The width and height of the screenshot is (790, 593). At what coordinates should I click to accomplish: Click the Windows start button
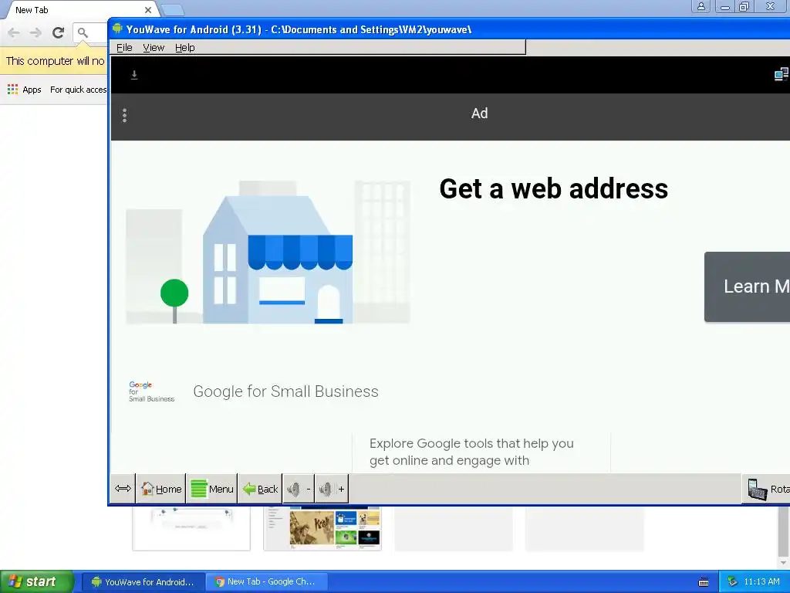[37, 581]
